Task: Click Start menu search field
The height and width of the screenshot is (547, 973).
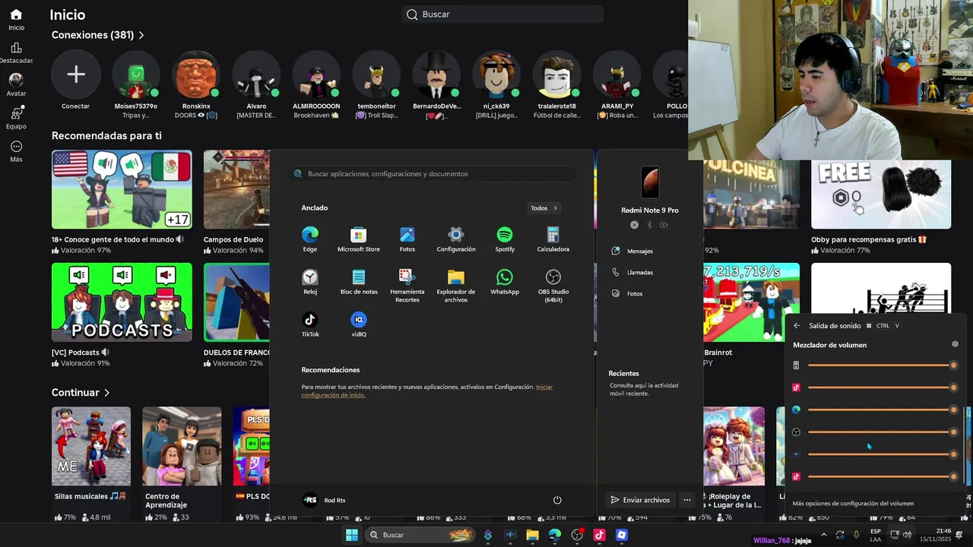Action: pos(432,174)
